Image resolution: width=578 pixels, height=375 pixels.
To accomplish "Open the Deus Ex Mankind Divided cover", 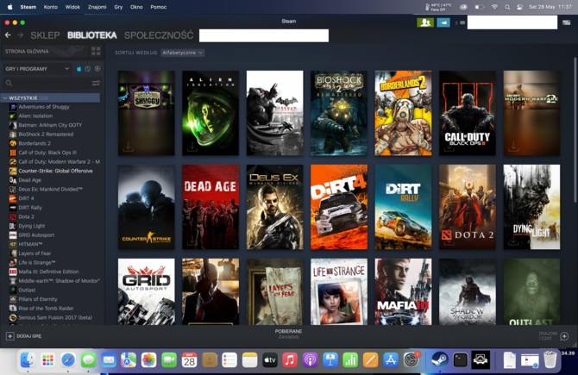I will 274,207.
